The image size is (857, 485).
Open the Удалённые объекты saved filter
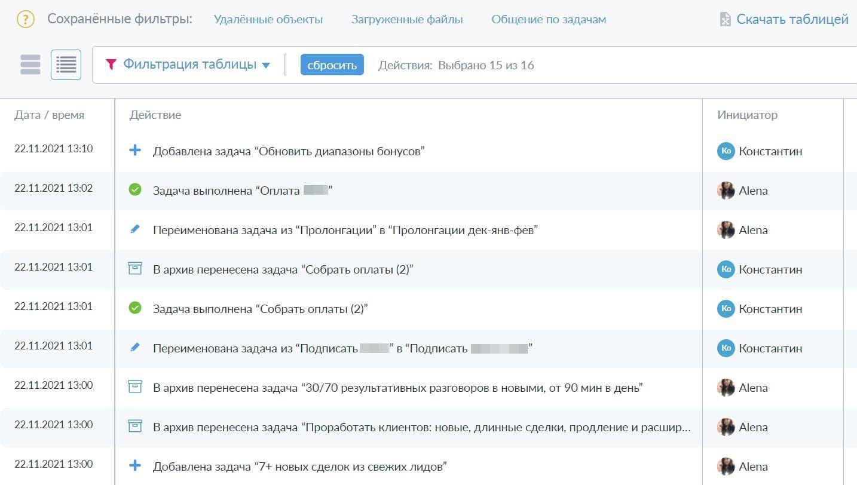268,20
